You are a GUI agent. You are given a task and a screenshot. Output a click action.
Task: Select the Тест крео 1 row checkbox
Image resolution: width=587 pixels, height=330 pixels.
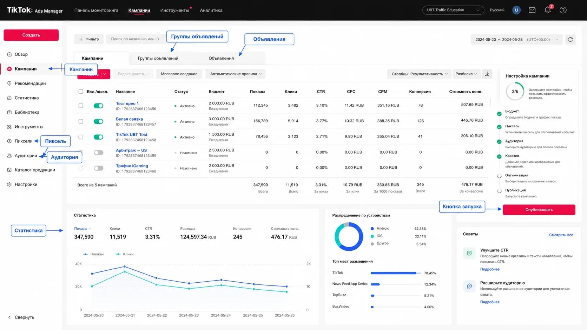click(x=81, y=106)
